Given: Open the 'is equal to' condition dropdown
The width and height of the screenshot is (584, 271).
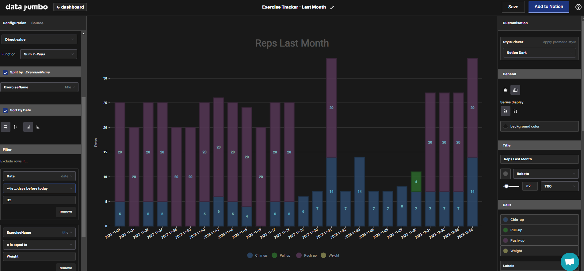Looking at the screenshot, I should point(39,245).
